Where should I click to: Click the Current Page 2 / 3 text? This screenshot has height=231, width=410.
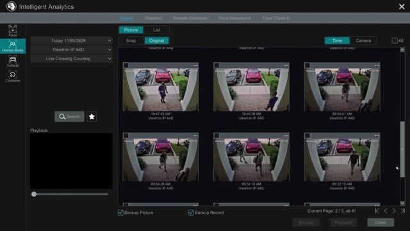(331, 211)
